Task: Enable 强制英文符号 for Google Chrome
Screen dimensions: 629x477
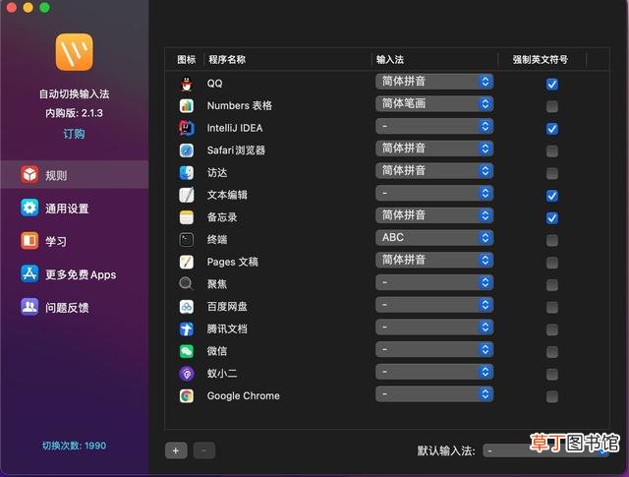Action: tap(552, 396)
